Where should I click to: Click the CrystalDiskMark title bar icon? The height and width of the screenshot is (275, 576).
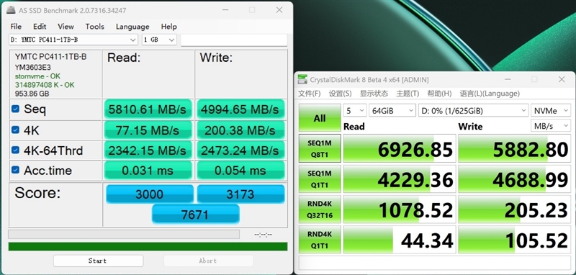(x=302, y=79)
